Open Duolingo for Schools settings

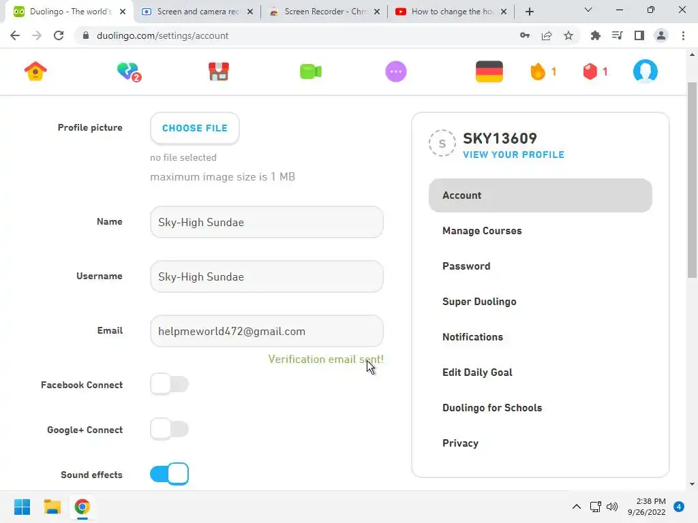pyautogui.click(x=492, y=408)
